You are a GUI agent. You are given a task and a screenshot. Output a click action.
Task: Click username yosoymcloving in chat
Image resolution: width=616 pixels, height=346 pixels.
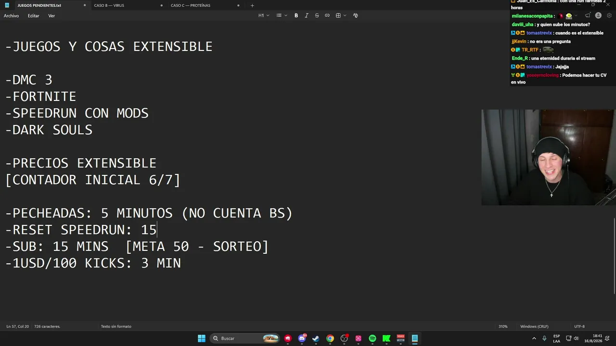[x=542, y=75]
